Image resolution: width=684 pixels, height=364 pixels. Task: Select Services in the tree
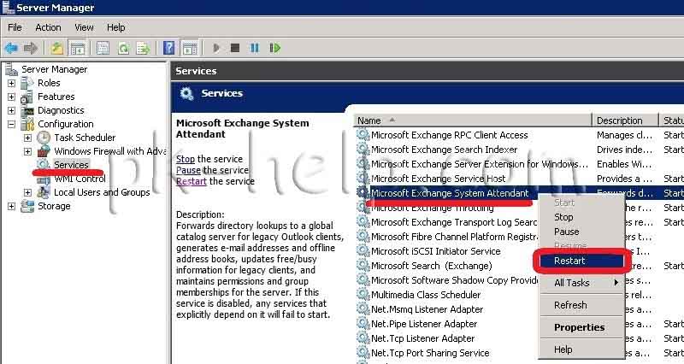(71, 165)
